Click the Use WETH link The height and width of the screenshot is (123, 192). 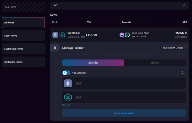[x=68, y=105]
